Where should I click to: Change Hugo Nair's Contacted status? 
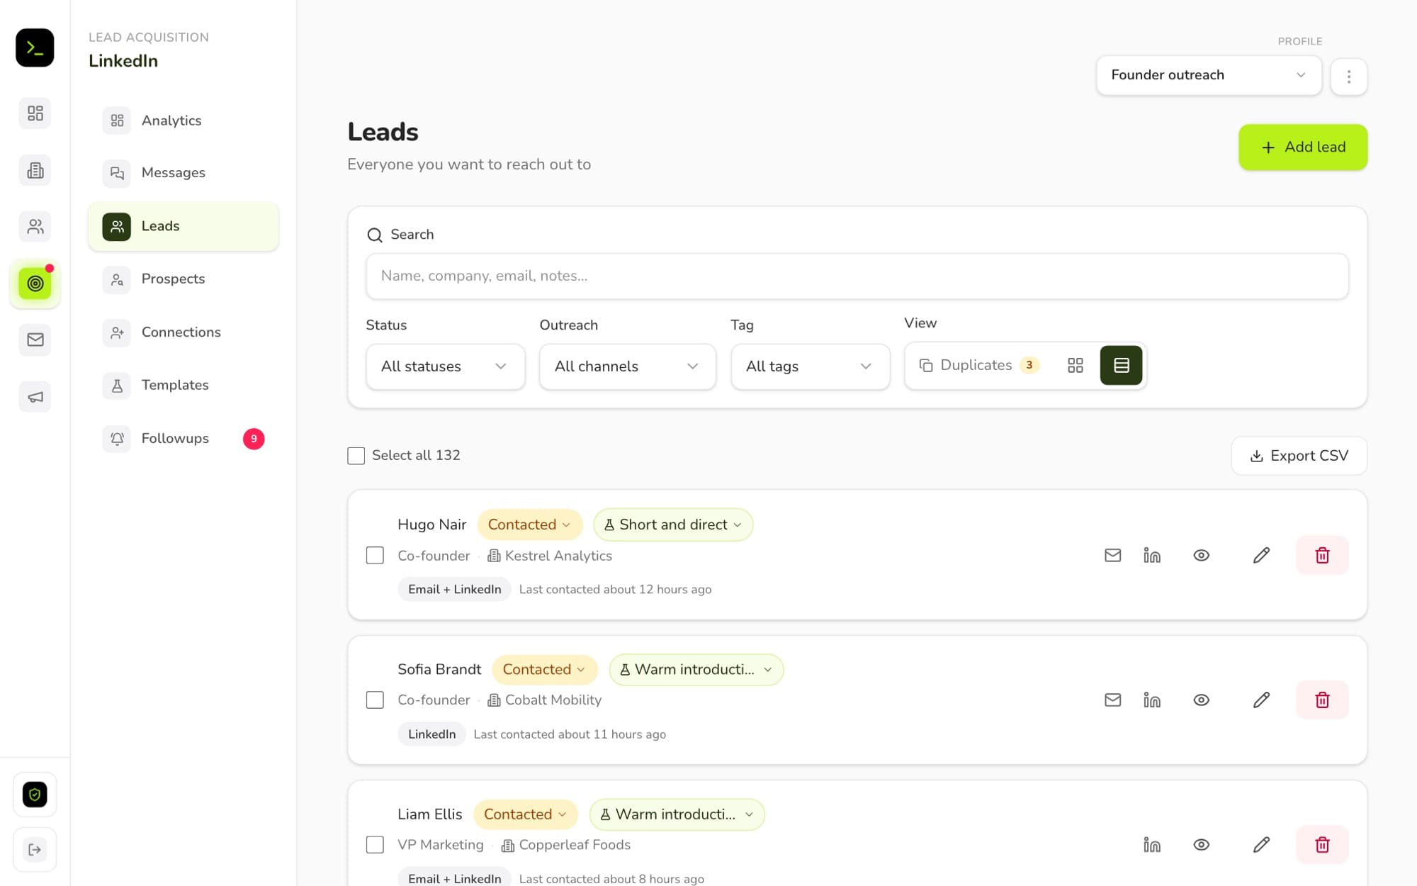click(x=529, y=525)
